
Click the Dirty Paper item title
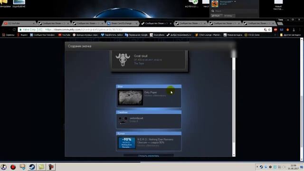click(x=151, y=93)
